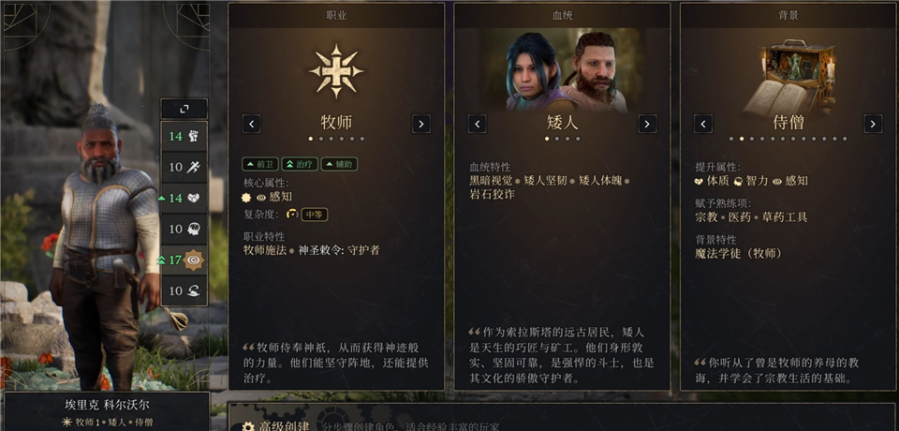Select the Wisdom eye attribute icon

pyautogui.click(x=194, y=260)
